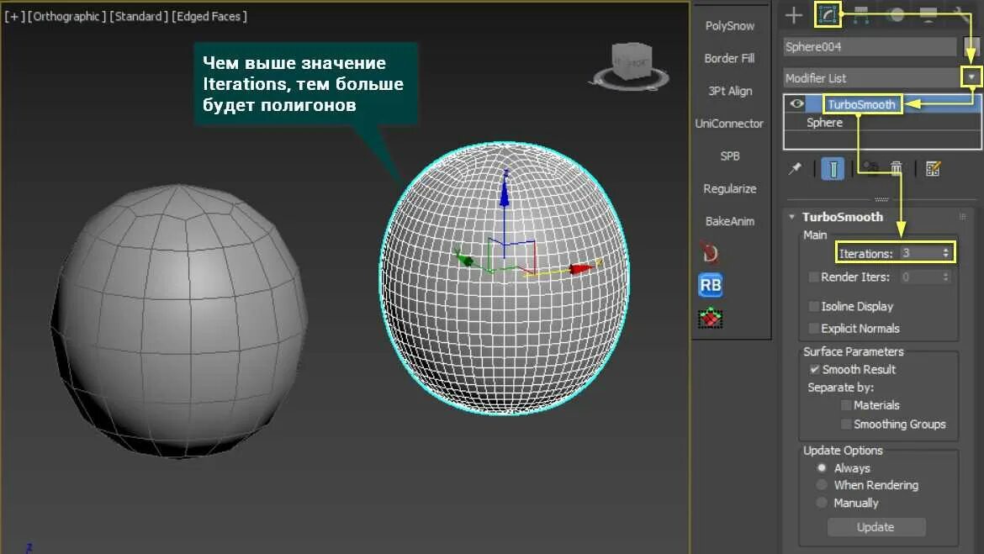Open the Create tab plus icon

click(794, 14)
